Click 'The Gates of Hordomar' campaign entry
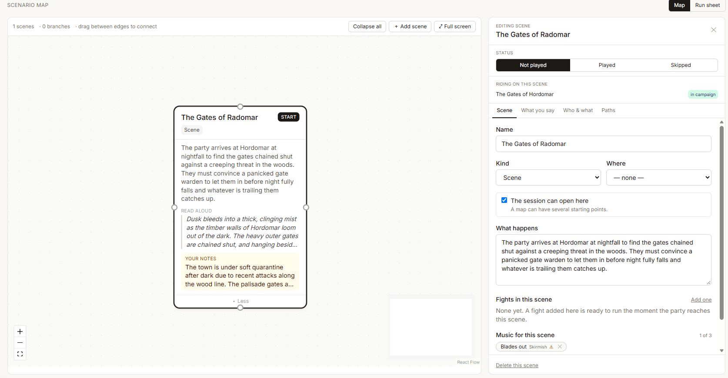This screenshot has width=728, height=378. [x=525, y=94]
